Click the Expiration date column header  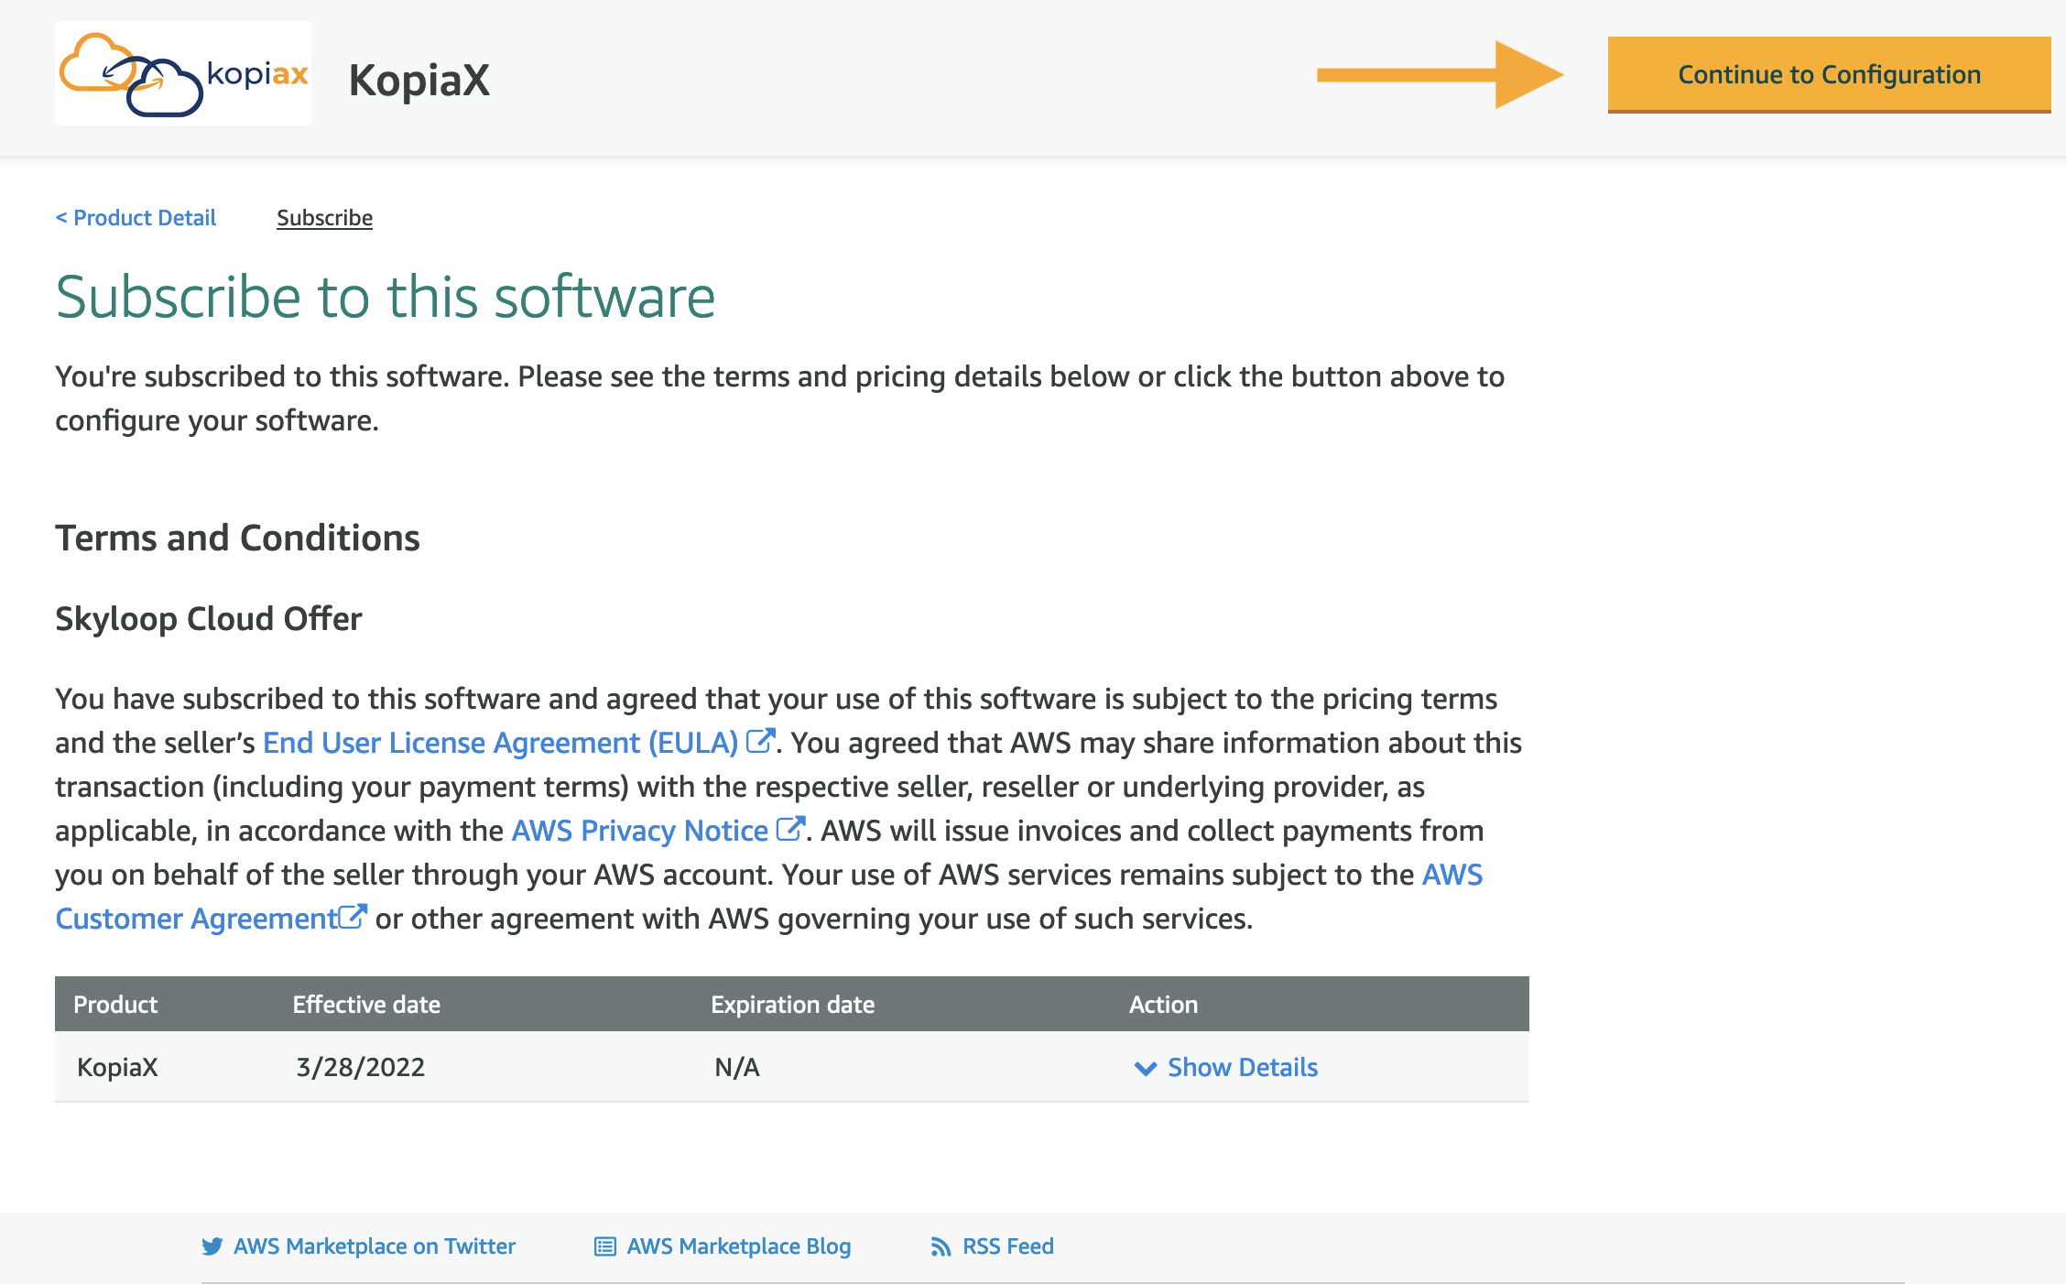pyautogui.click(x=793, y=1005)
